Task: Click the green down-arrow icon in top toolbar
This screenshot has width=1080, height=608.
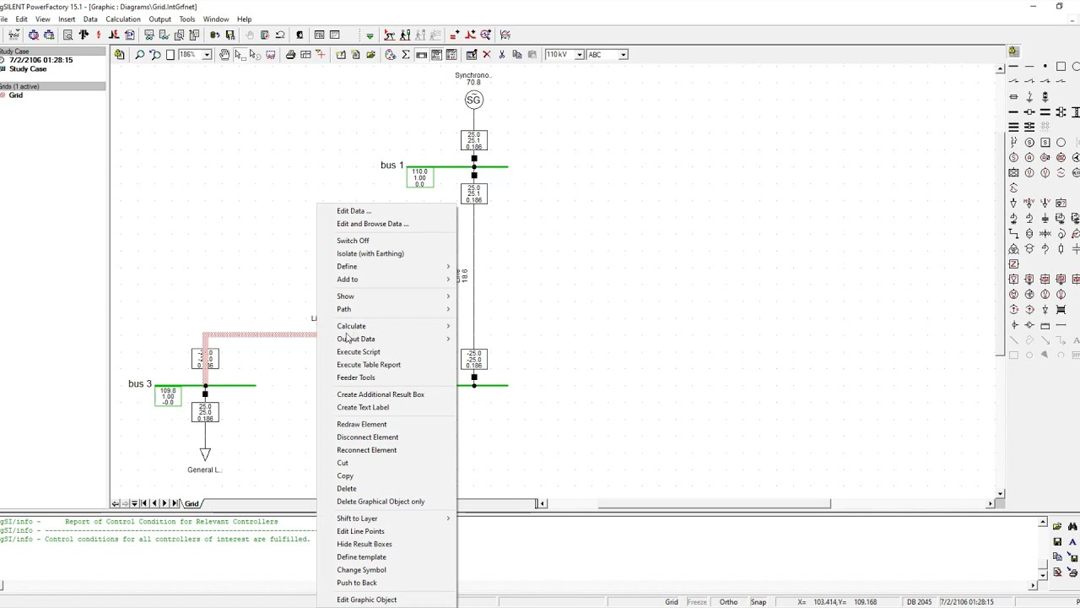Action: 370,35
